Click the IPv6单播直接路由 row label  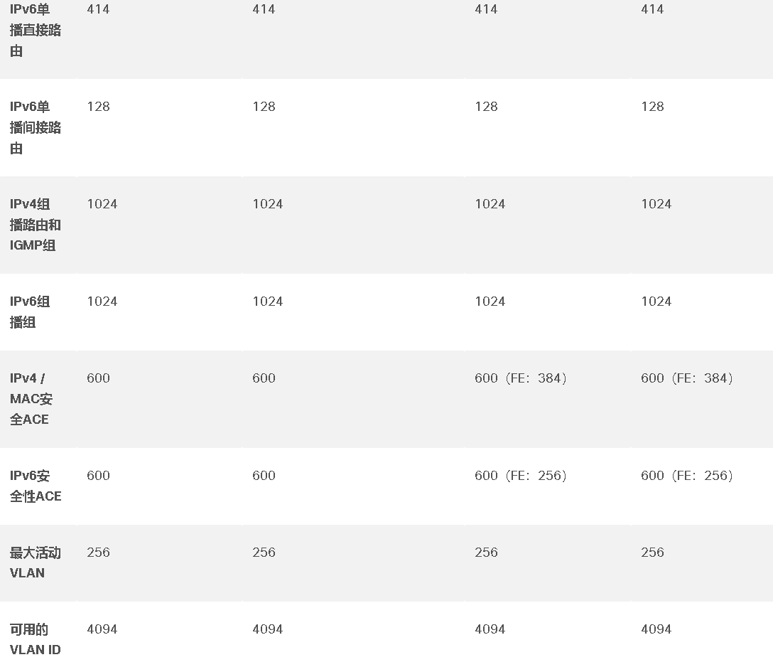click(x=36, y=30)
